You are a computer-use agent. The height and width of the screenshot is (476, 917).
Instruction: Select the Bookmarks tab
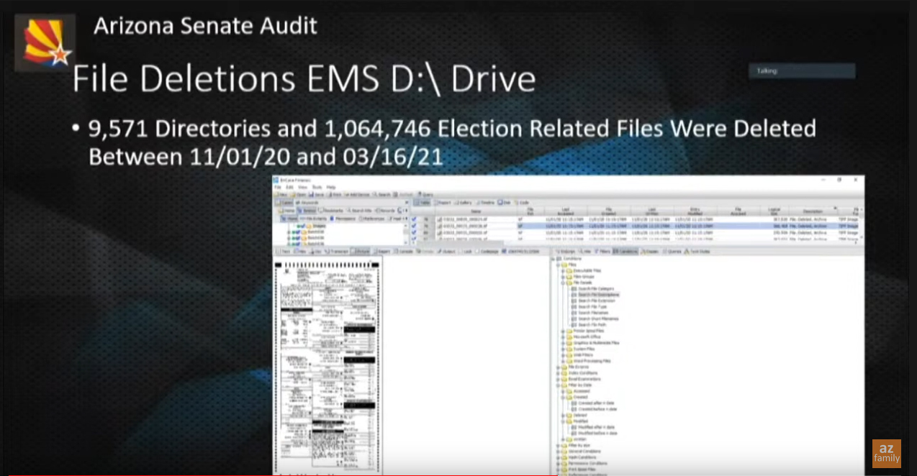click(331, 211)
